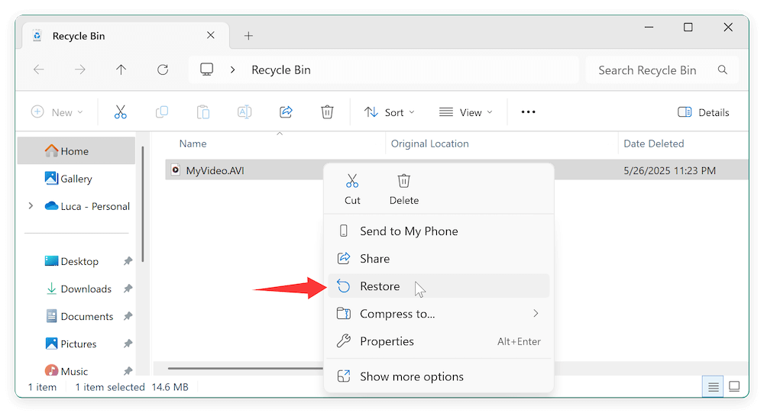Go back with the left arrow
The image size is (764, 413).
pyautogui.click(x=39, y=69)
